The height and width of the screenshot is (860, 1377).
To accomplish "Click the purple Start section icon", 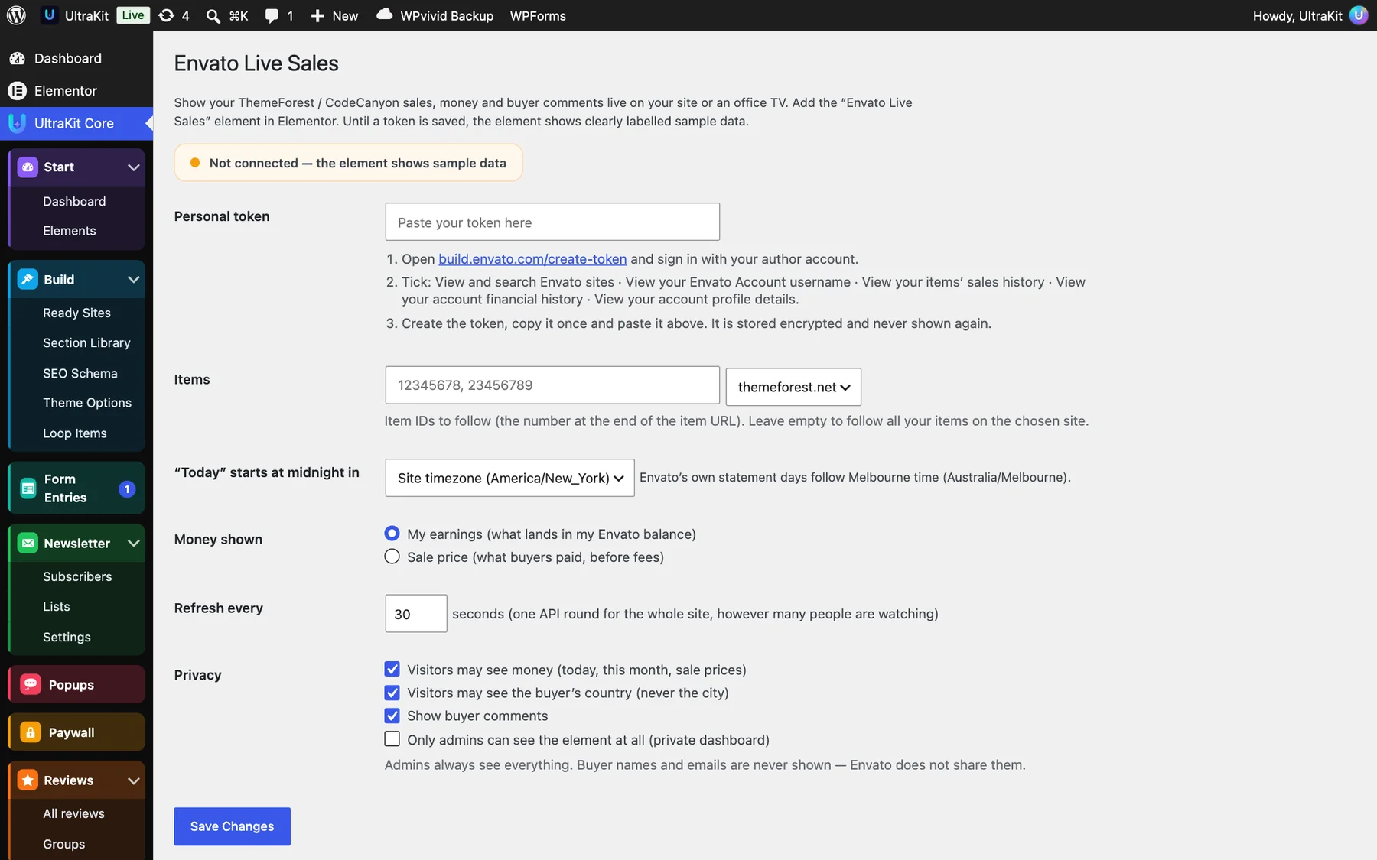I will click(x=28, y=167).
